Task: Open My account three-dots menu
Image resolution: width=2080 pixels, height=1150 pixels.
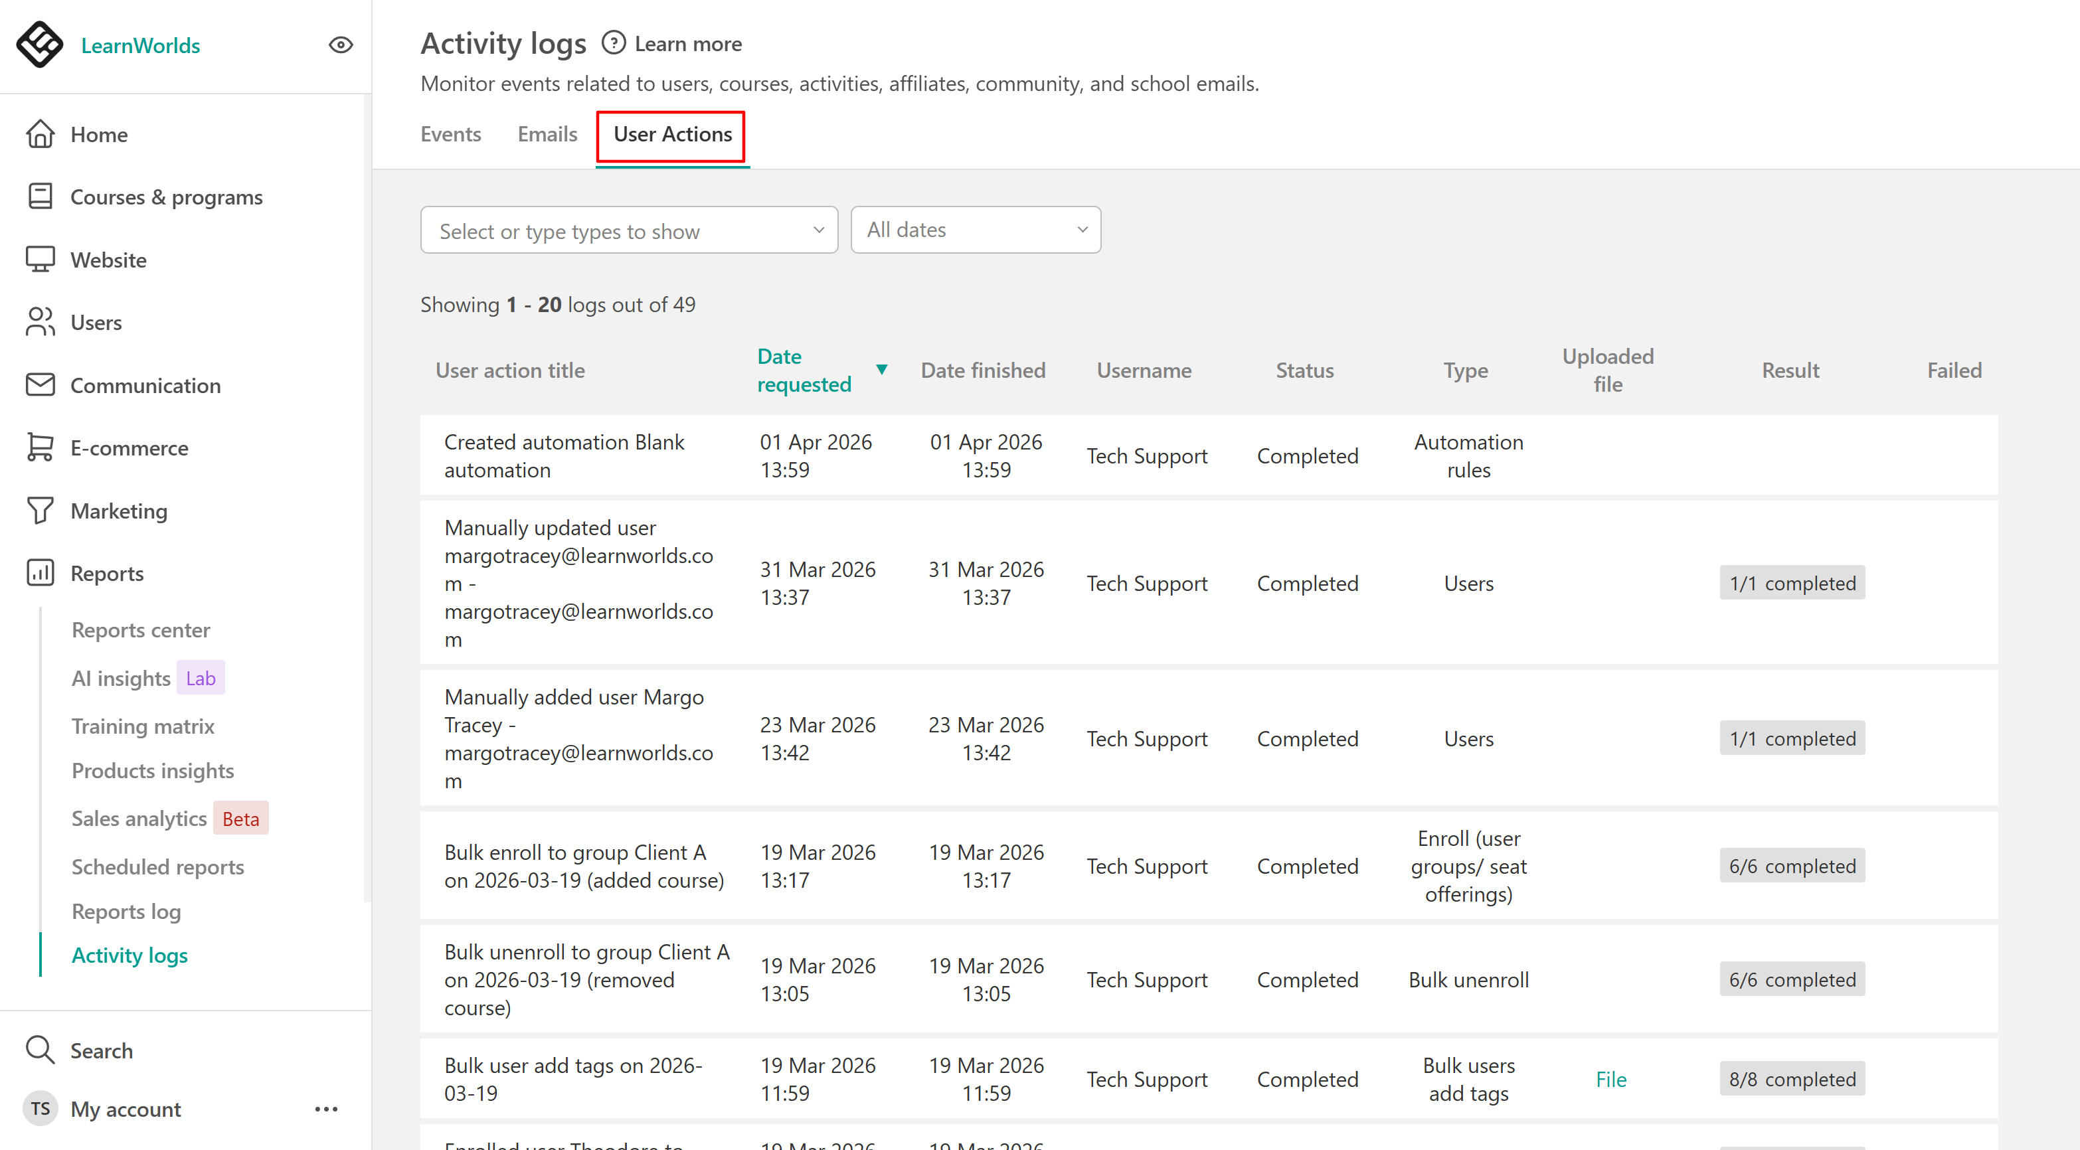Action: coord(326,1109)
